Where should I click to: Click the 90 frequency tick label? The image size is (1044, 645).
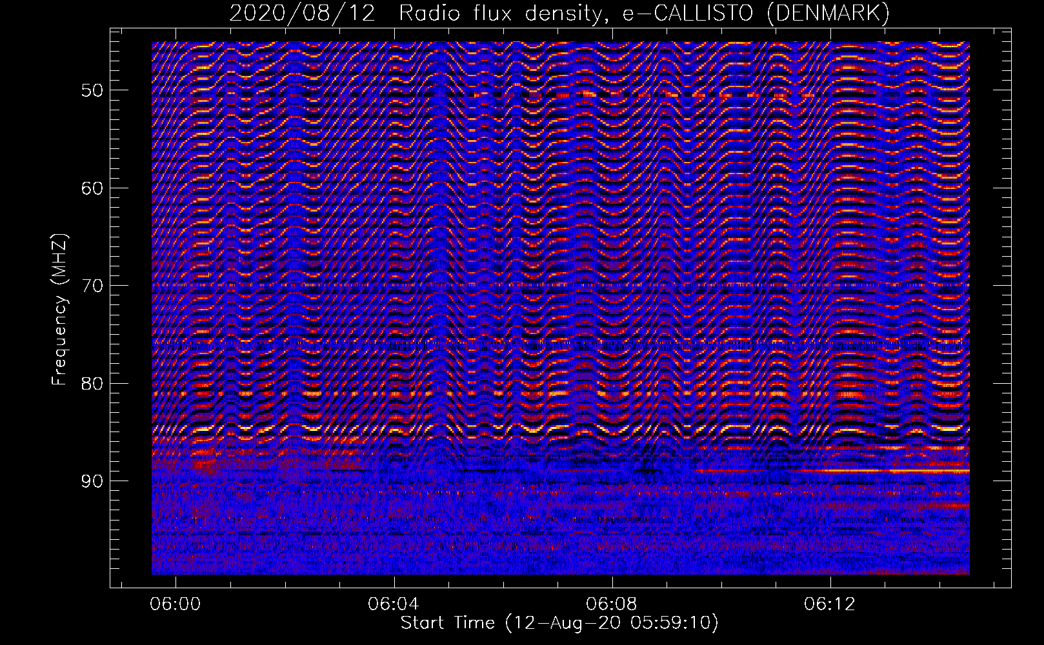(92, 481)
